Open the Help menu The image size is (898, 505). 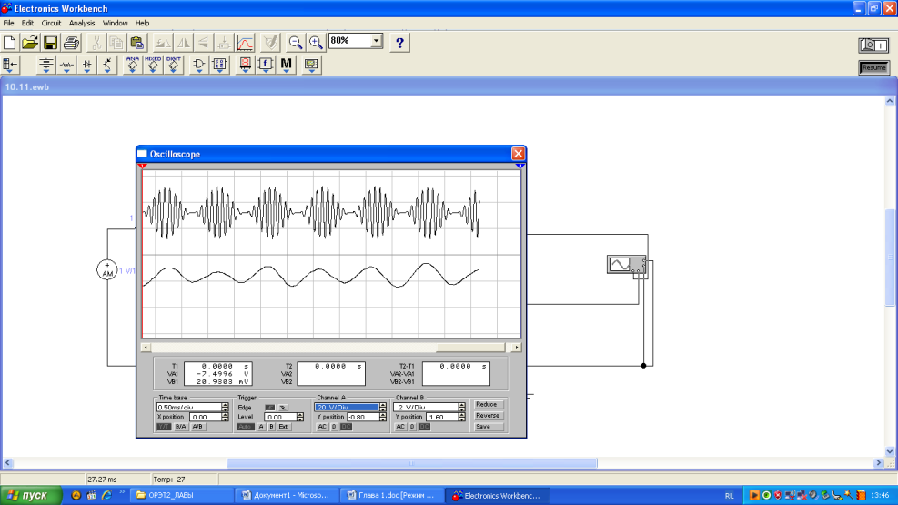coord(142,24)
